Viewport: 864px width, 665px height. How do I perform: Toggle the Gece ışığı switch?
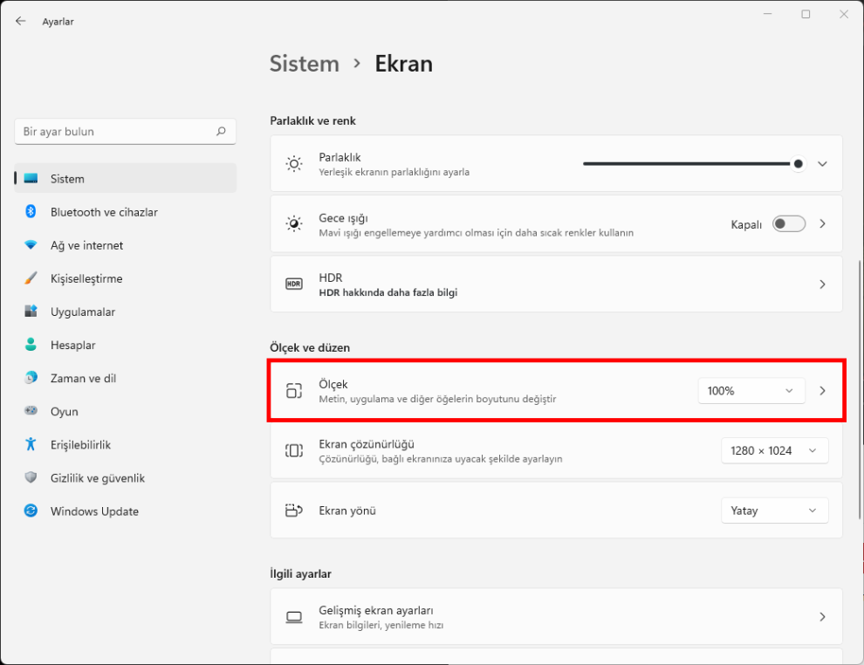pos(789,224)
